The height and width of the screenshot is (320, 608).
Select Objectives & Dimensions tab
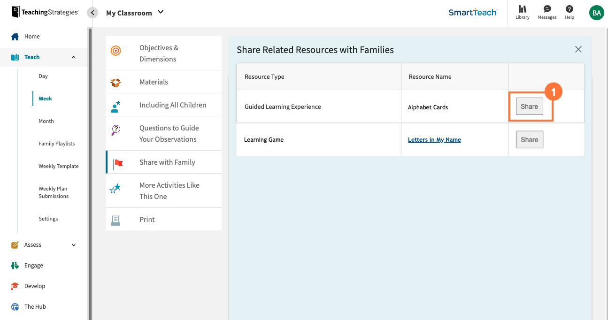point(159,53)
